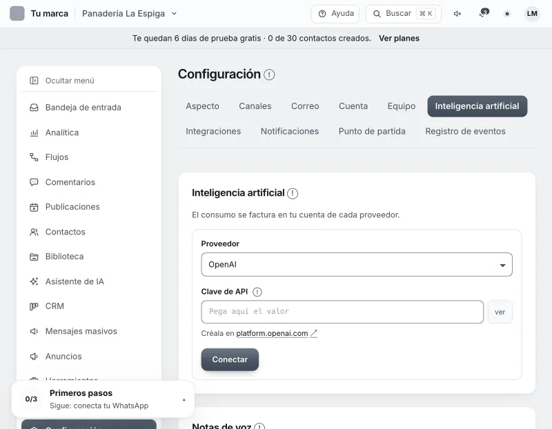Toggle the light/dark theme sun icon
552x429 pixels.
click(507, 14)
